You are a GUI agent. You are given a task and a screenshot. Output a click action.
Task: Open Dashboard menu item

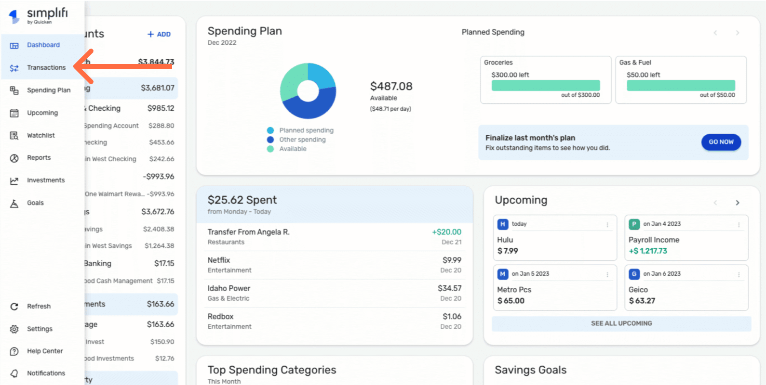point(43,45)
